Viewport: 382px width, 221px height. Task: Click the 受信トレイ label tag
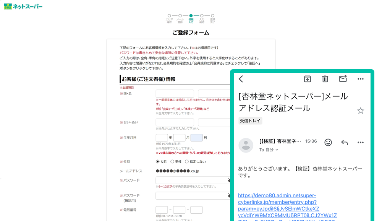pos(250,121)
